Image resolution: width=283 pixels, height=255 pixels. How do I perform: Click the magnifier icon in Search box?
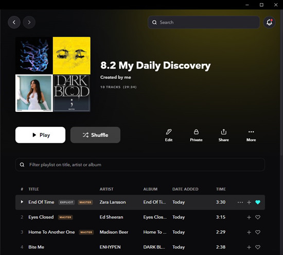[154, 22]
